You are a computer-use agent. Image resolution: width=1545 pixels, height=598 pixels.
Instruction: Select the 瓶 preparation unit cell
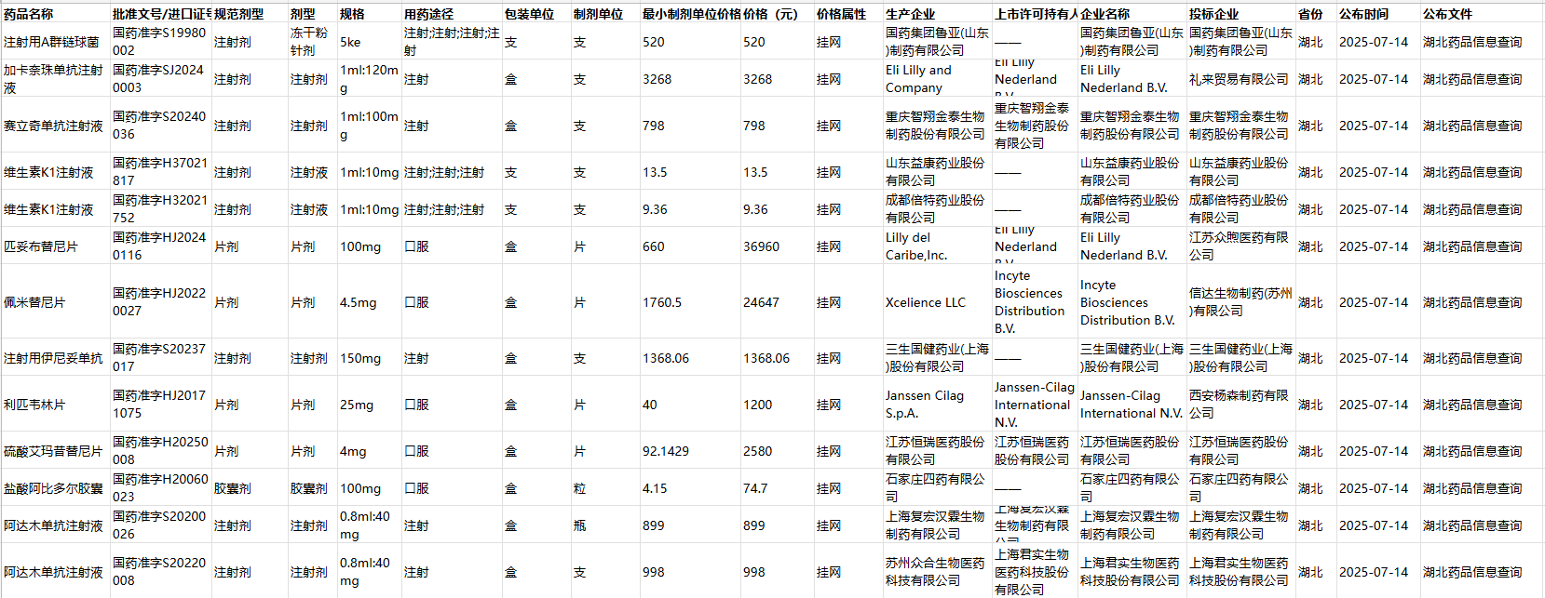pyautogui.click(x=605, y=525)
